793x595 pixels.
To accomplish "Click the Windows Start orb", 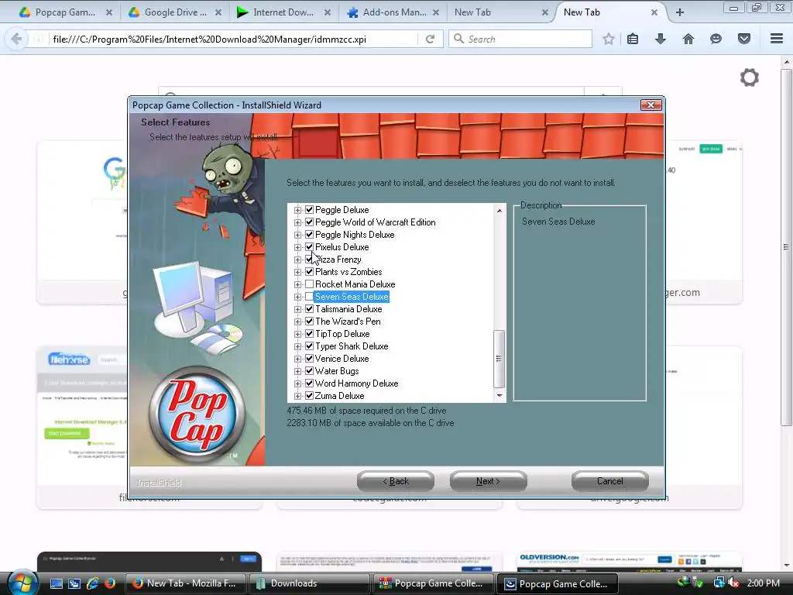I will (x=22, y=583).
